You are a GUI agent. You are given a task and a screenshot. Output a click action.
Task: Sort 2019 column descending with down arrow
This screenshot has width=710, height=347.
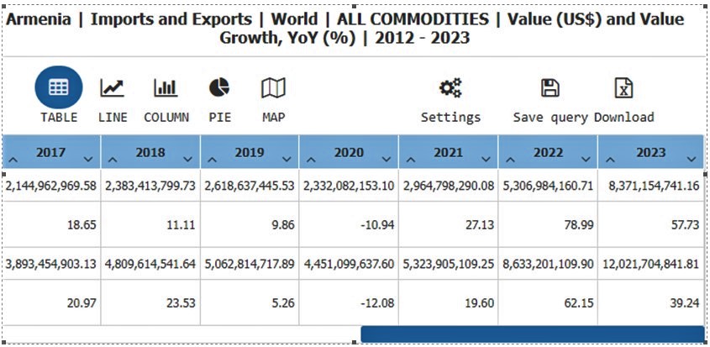click(287, 158)
